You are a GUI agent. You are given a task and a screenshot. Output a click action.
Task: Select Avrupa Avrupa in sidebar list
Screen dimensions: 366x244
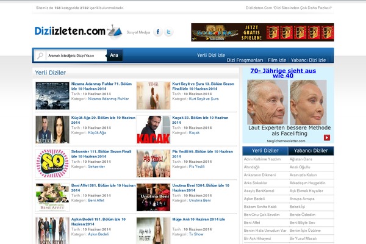[302, 199]
